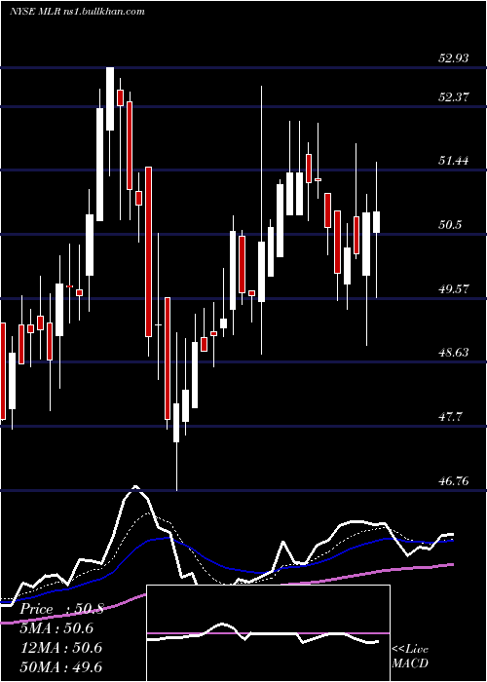Click the 48.63 price level label

click(x=454, y=353)
